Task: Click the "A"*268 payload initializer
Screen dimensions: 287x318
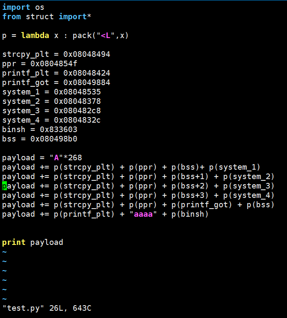Action: [x=66, y=158]
